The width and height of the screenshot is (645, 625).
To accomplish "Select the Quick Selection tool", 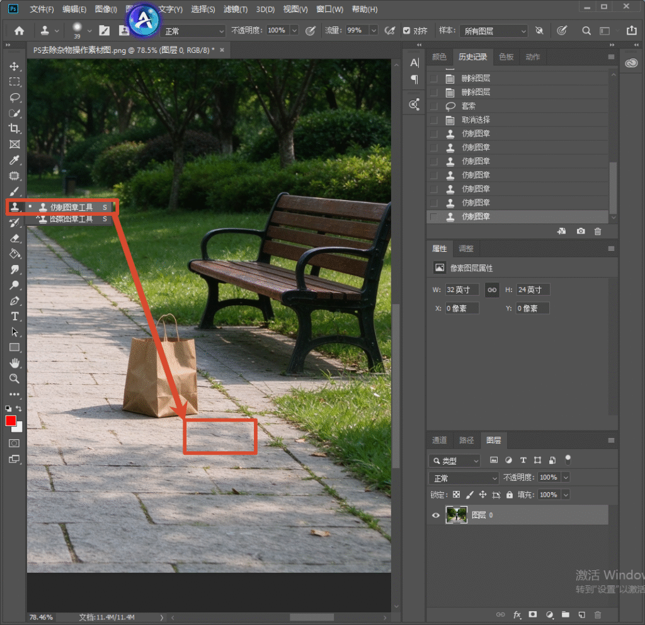I will click(14, 113).
